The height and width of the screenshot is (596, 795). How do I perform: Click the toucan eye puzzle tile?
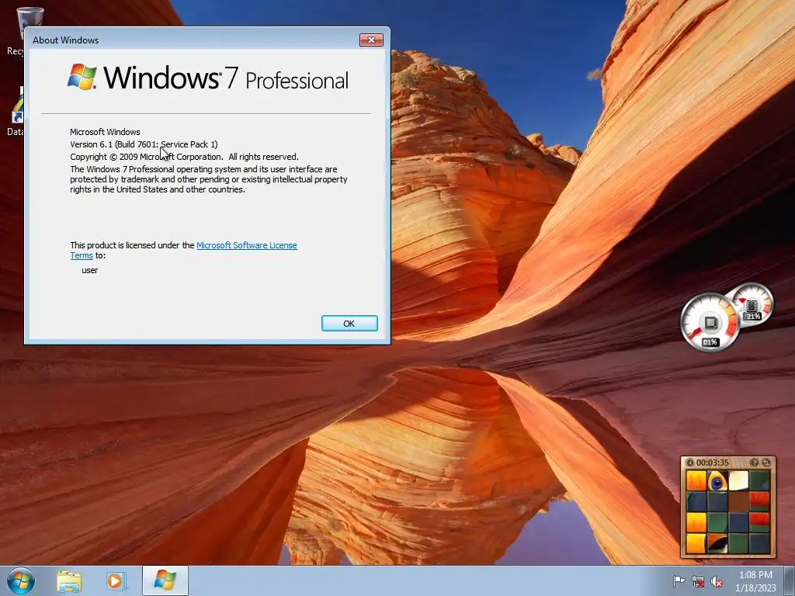[717, 481]
